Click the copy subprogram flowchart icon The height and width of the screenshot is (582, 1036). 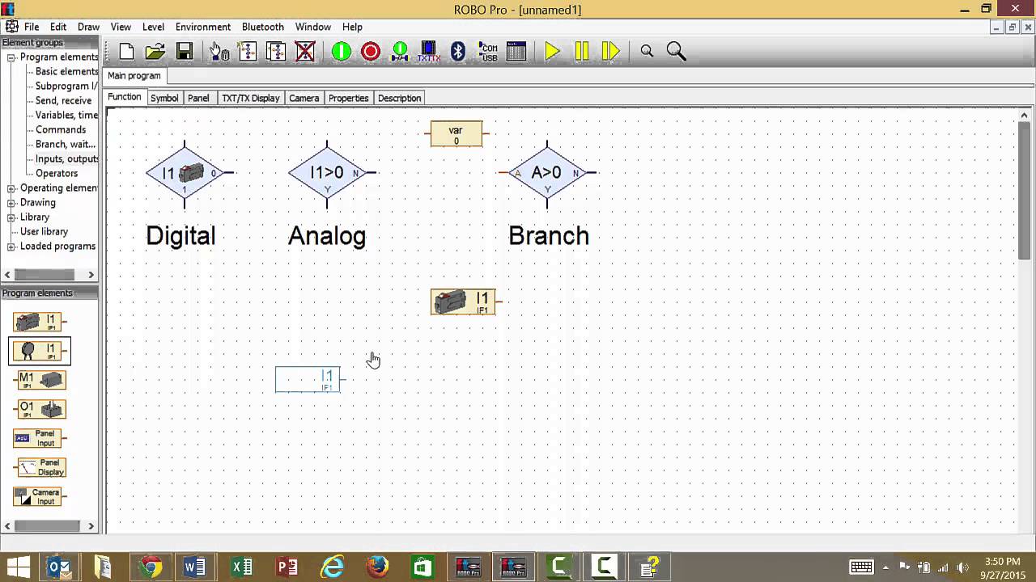click(x=276, y=52)
